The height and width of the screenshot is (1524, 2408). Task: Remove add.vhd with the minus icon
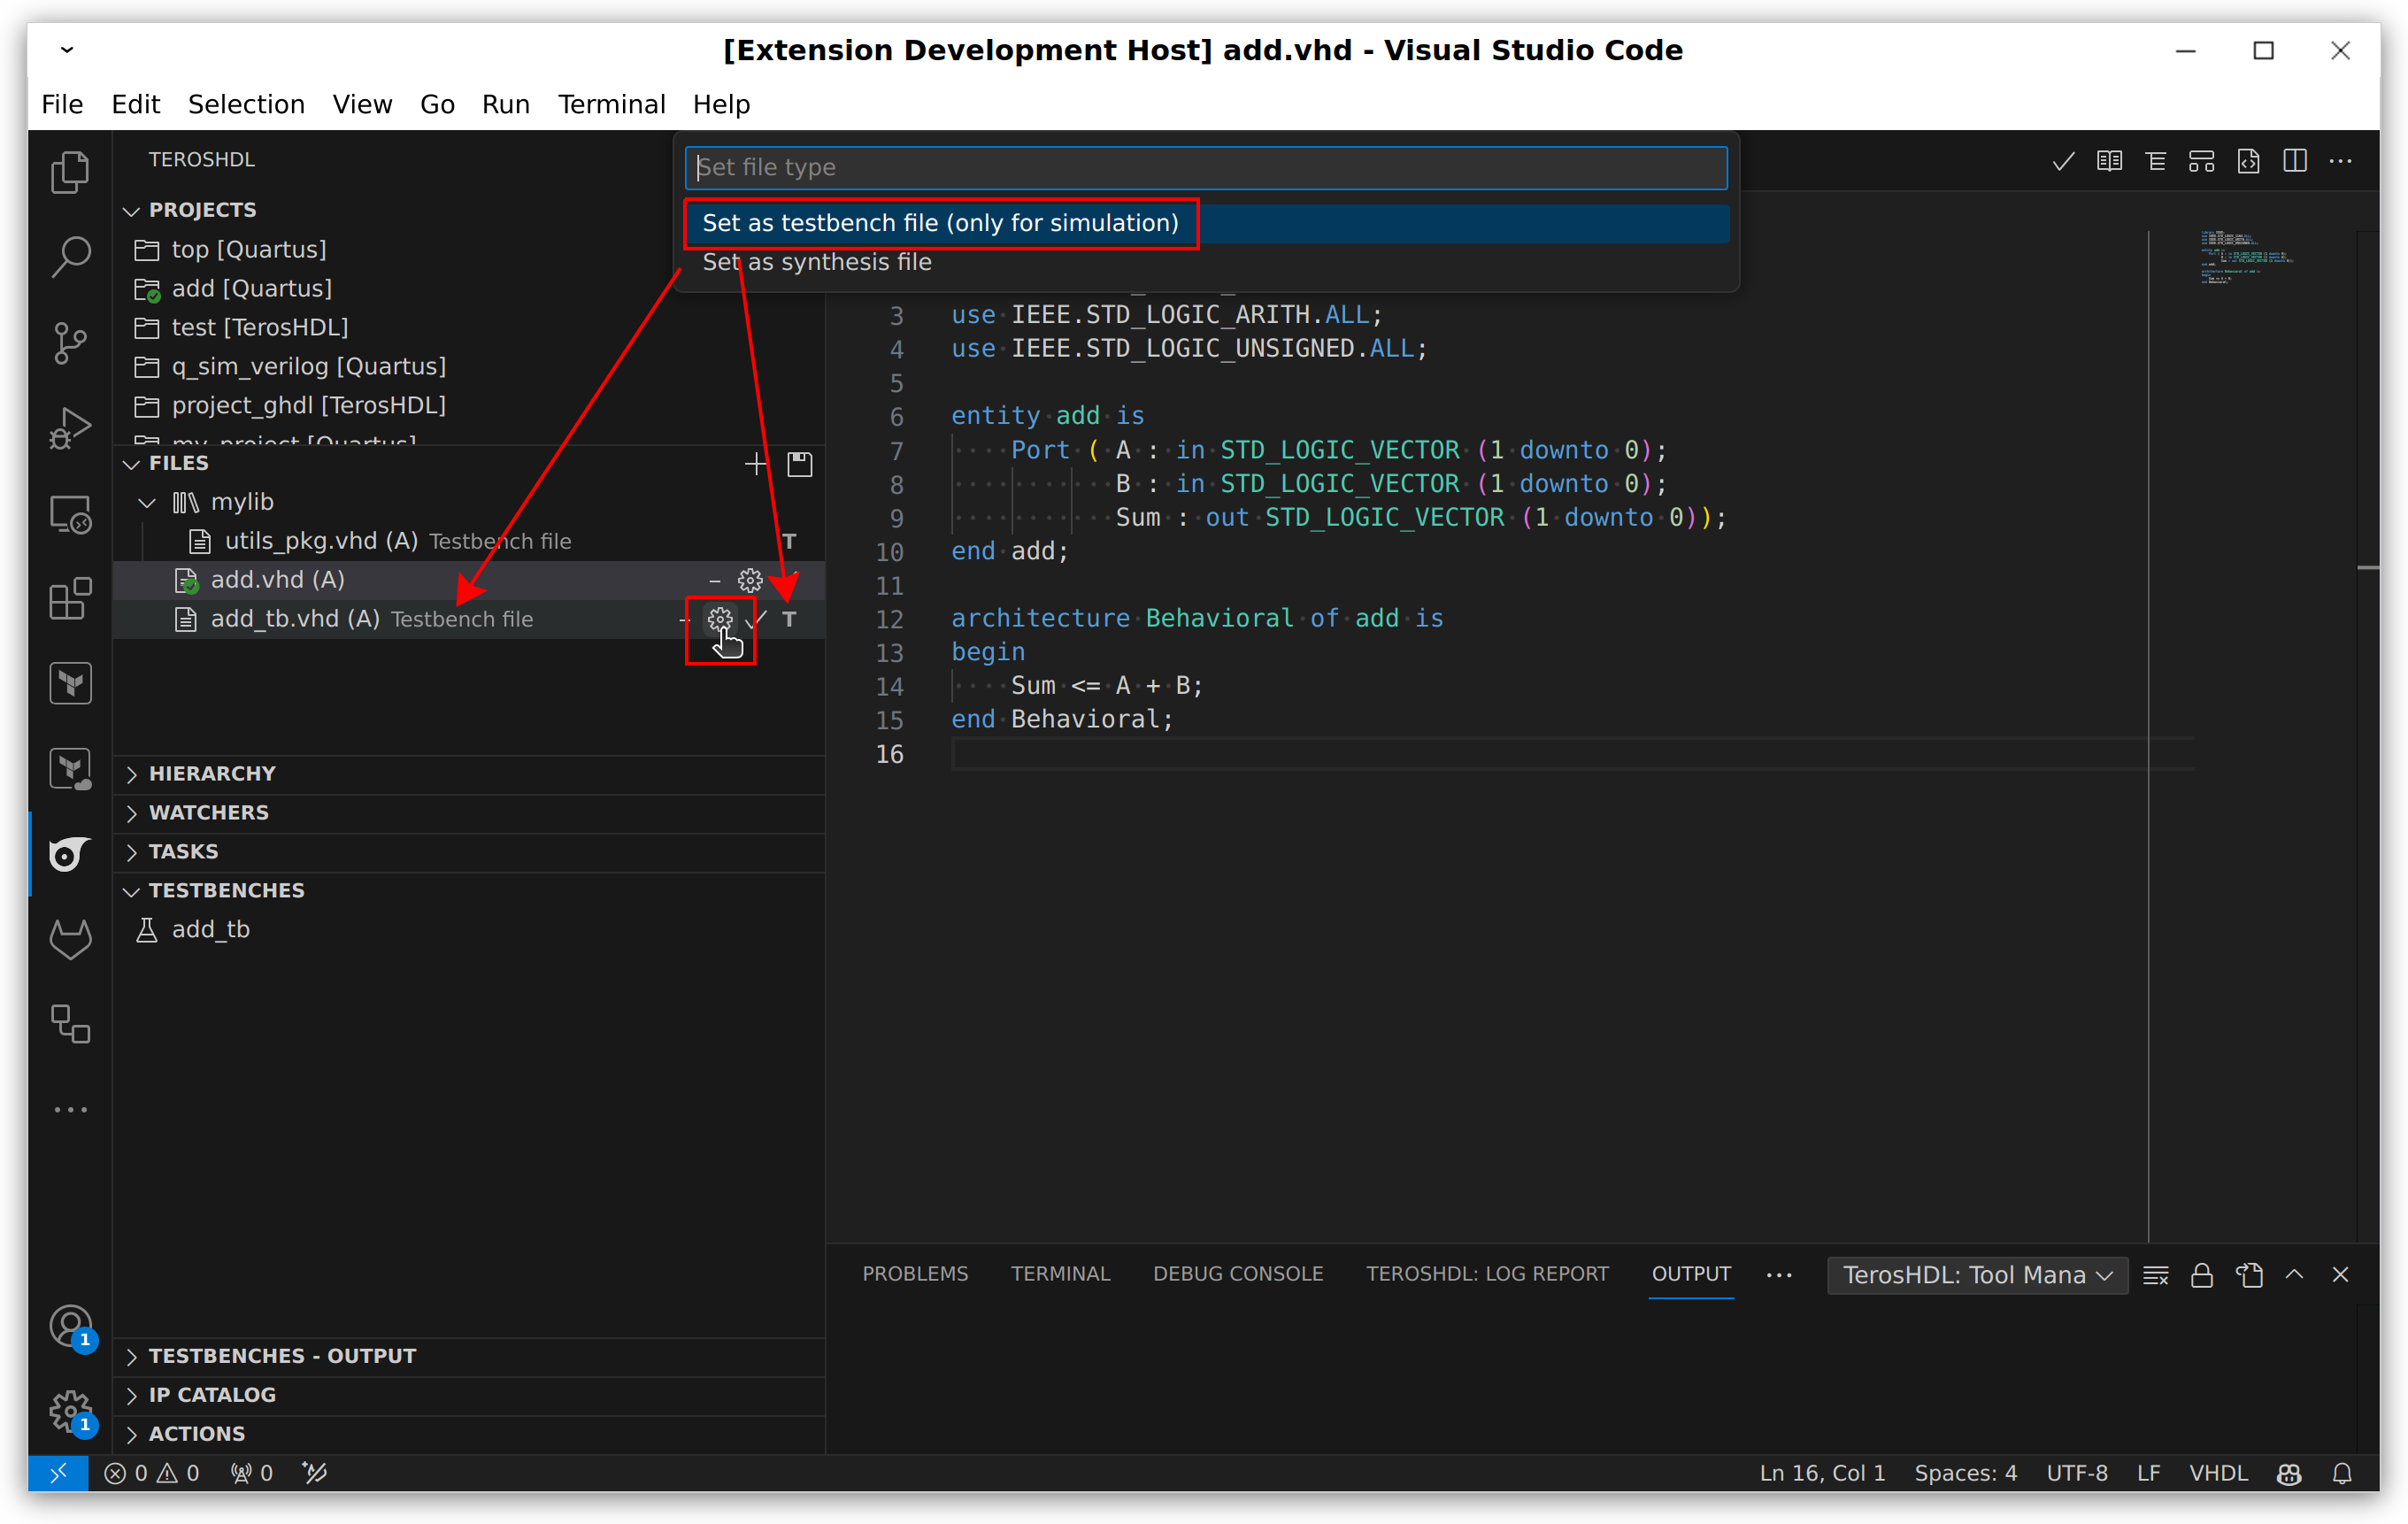click(714, 580)
